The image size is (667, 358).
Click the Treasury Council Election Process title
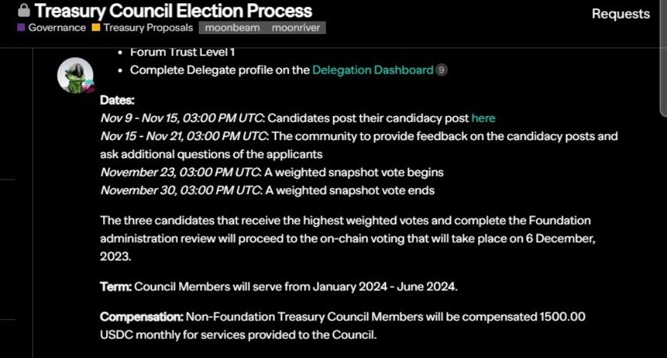pos(173,10)
